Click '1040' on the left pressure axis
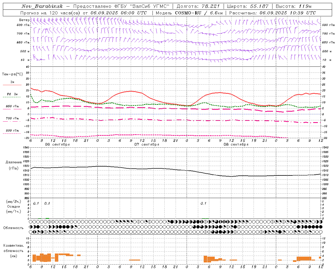Image resolution: width=336 pixels, height=269 pixels. pos(26,148)
